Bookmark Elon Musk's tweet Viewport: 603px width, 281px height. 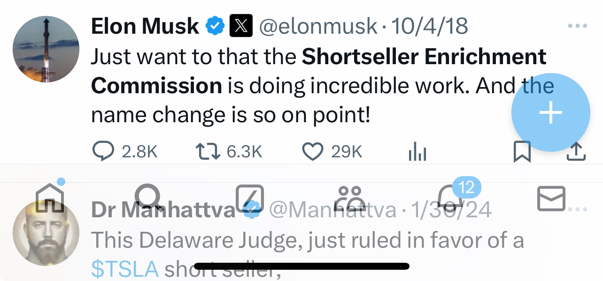point(522,151)
